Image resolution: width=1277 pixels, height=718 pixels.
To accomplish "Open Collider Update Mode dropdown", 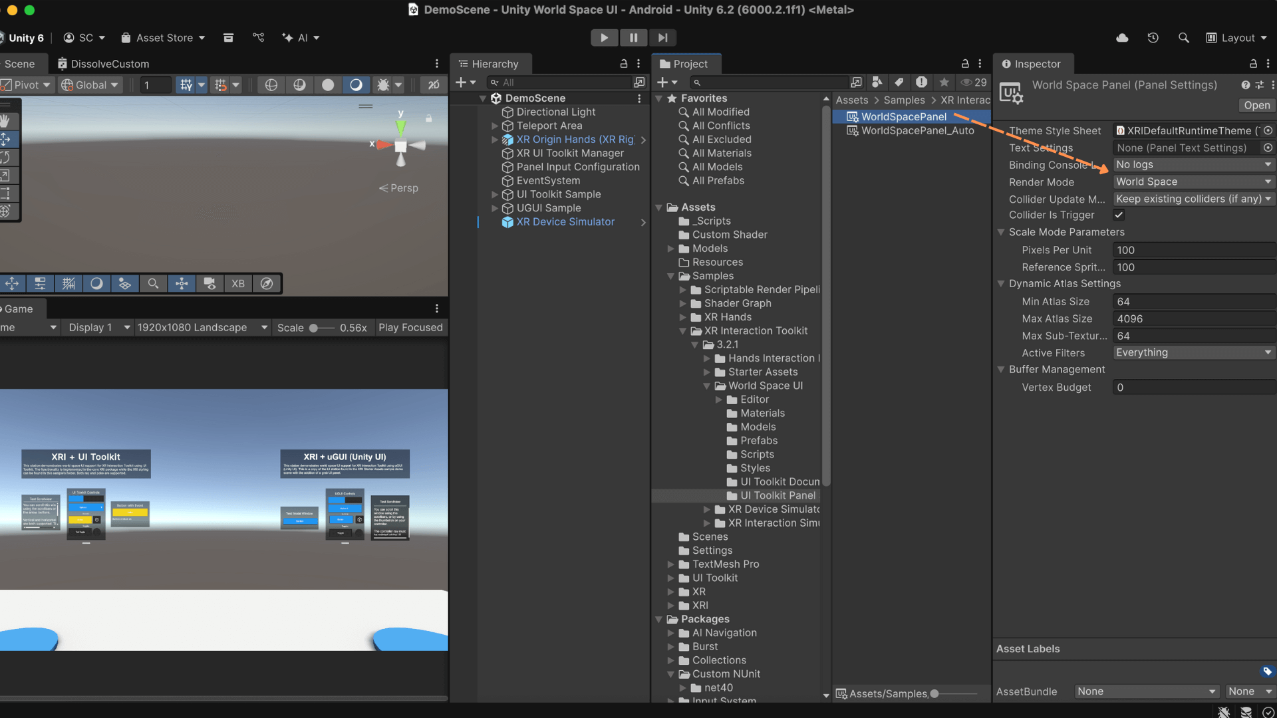I will click(x=1194, y=199).
